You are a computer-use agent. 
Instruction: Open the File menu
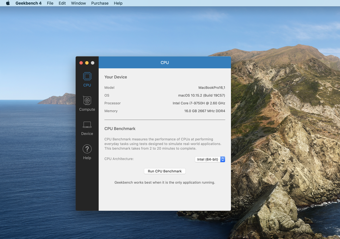(50, 3)
